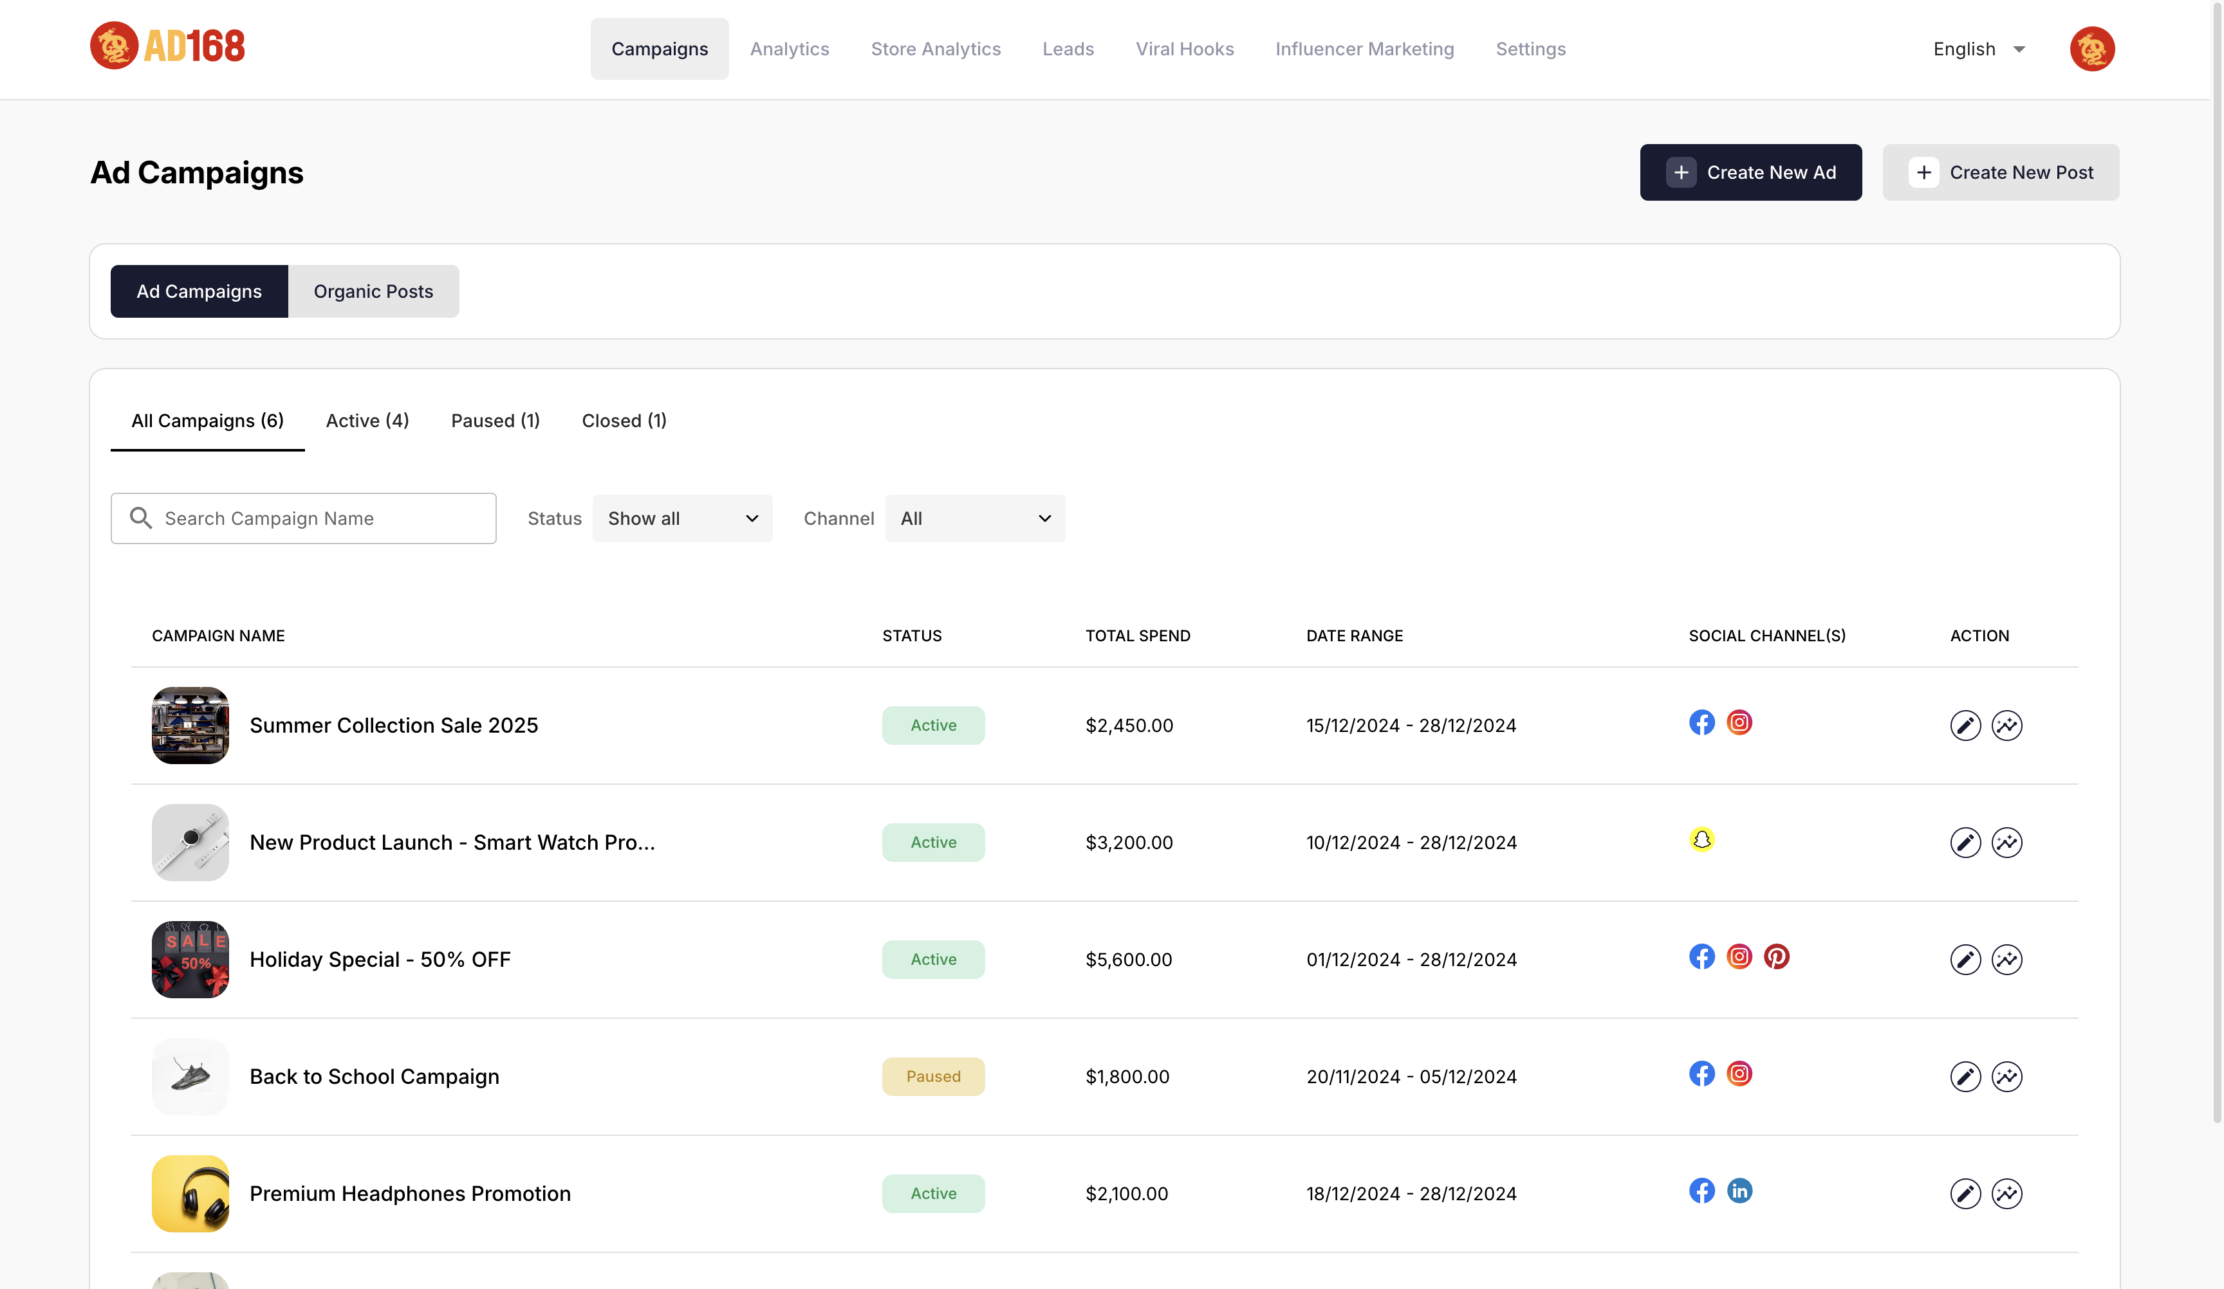
Task: View analytics for Premium Headphones Promotion
Action: 2006,1194
